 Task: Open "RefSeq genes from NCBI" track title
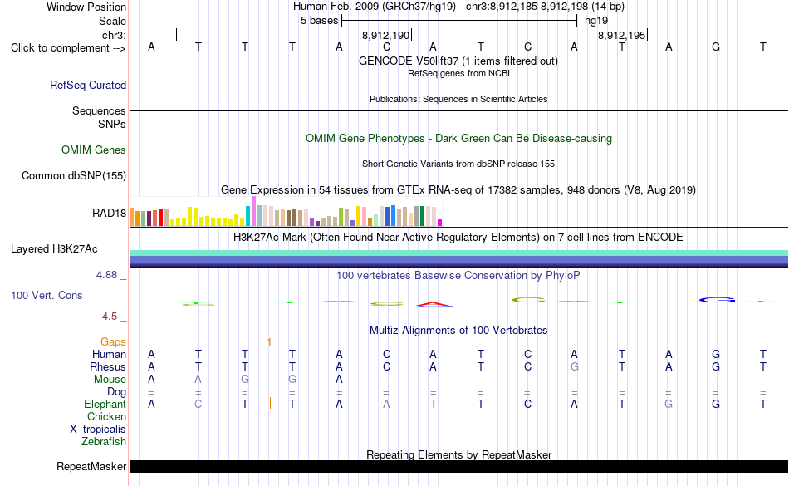[x=458, y=73]
